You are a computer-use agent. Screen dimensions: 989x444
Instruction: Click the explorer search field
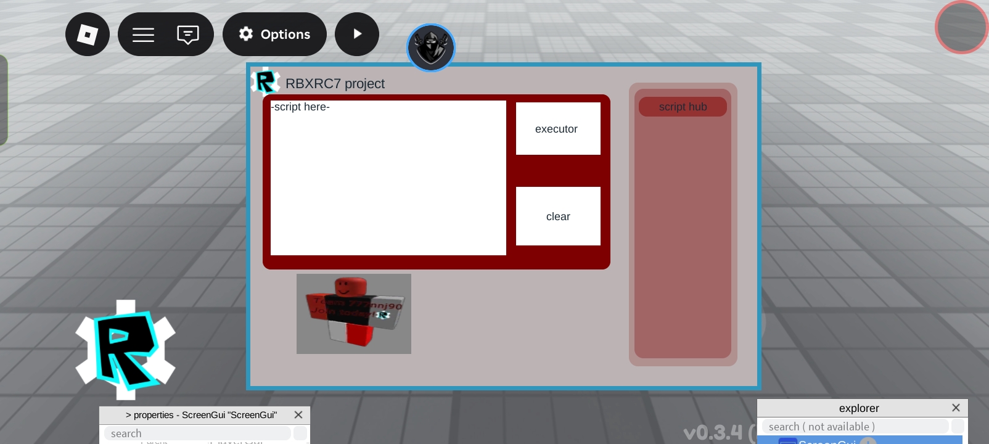(855, 426)
